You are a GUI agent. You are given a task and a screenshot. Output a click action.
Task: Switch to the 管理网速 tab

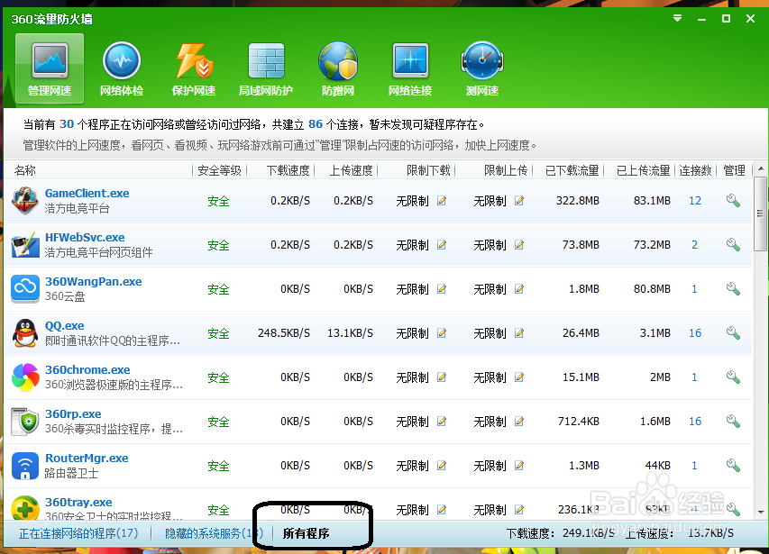click(50, 68)
